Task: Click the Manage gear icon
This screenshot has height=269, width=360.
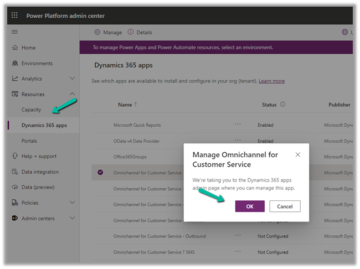Action: pos(97,33)
